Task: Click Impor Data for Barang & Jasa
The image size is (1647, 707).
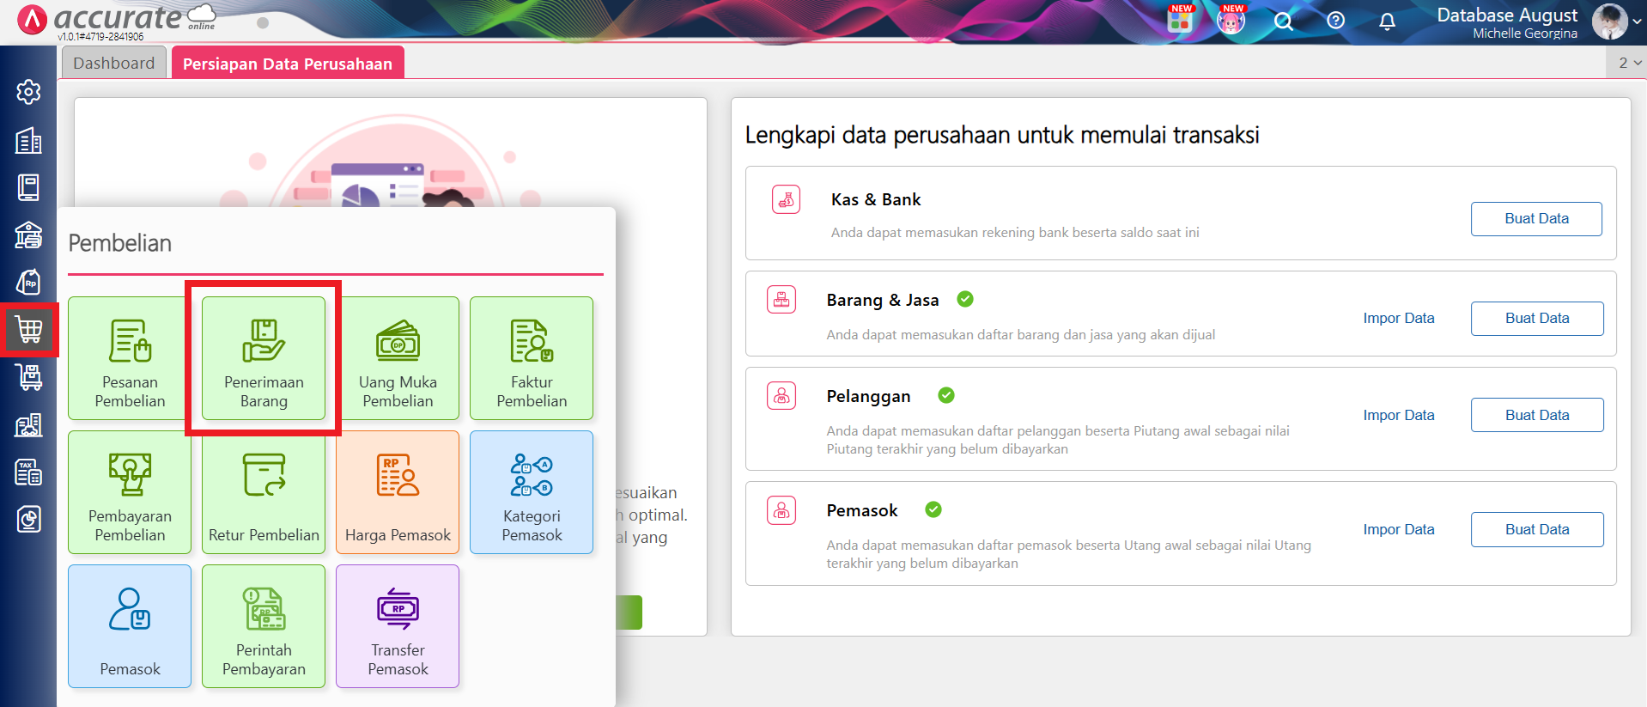Action: pyautogui.click(x=1399, y=318)
